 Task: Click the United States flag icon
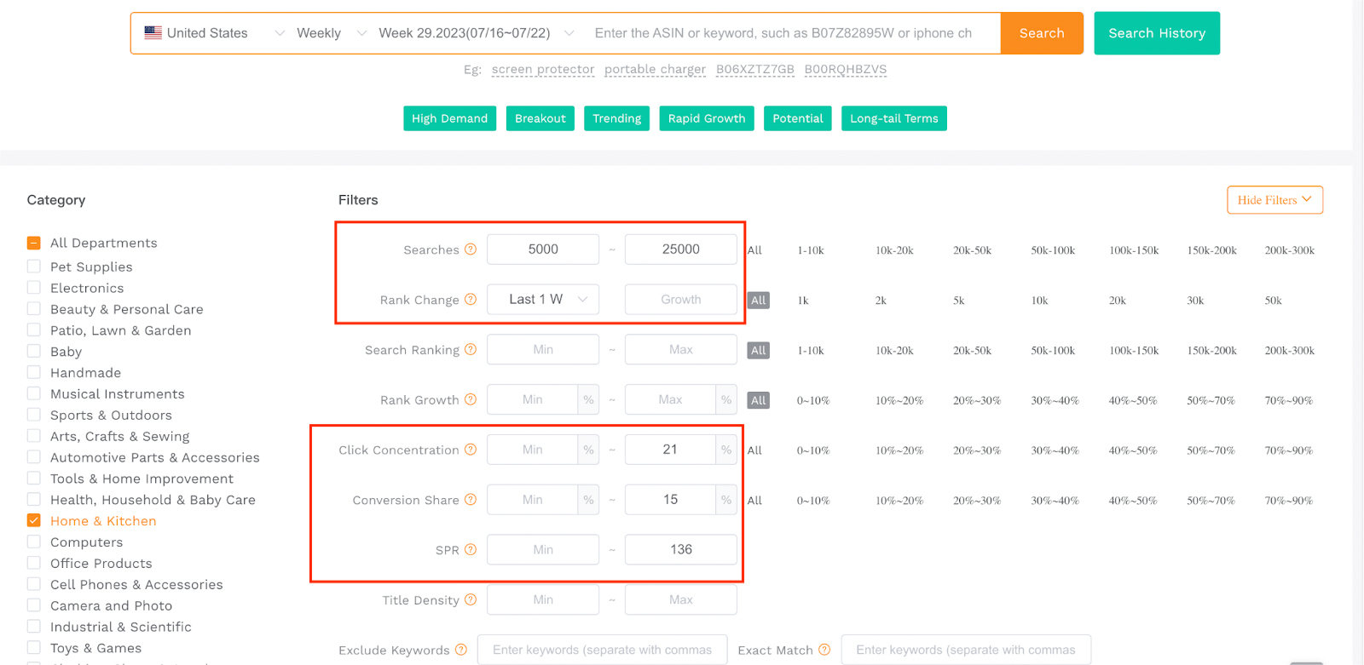tap(153, 33)
